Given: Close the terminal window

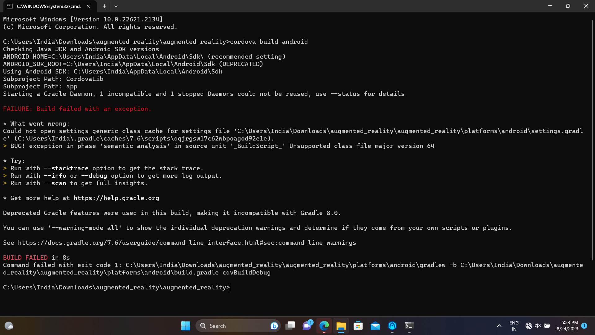Looking at the screenshot, I should point(586,6).
